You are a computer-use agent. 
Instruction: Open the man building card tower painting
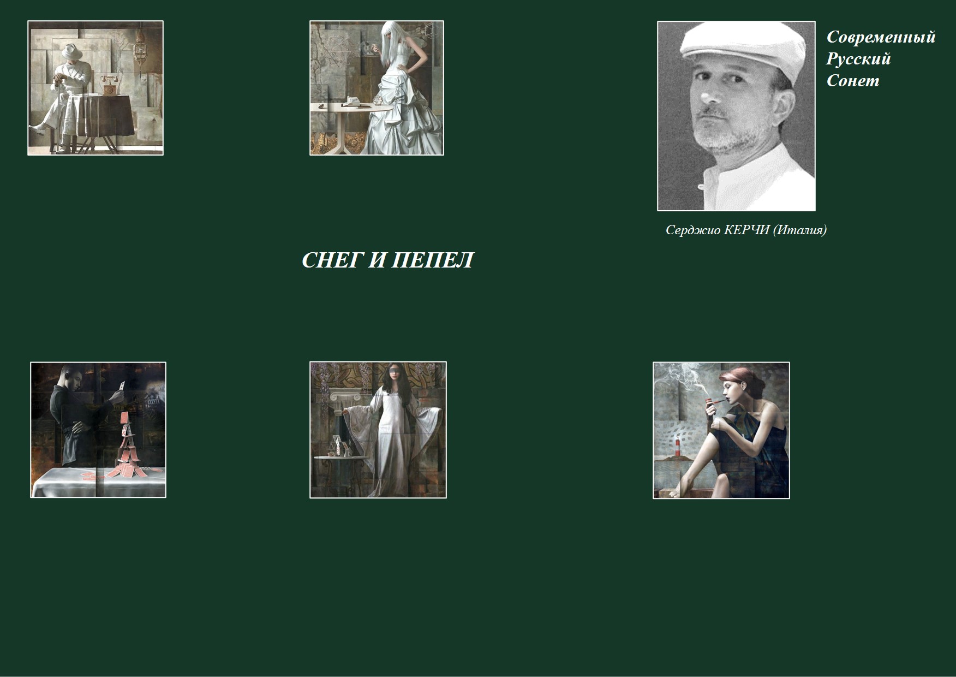pyautogui.click(x=98, y=430)
